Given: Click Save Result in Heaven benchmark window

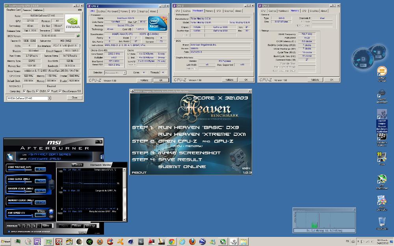Looking at the screenshot, I should point(180,160).
